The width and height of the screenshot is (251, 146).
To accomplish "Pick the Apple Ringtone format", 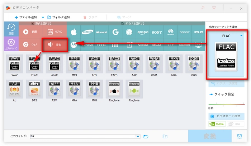I will (114, 88).
